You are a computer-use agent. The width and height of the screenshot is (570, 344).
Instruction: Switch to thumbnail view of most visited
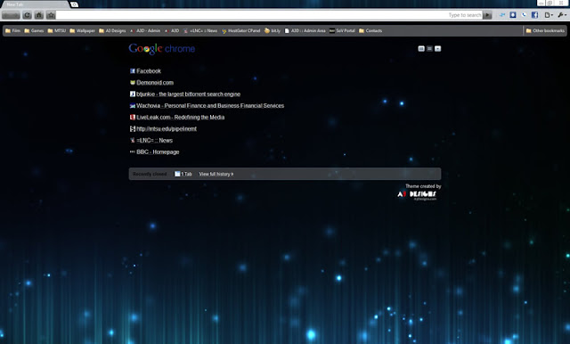coord(421,49)
